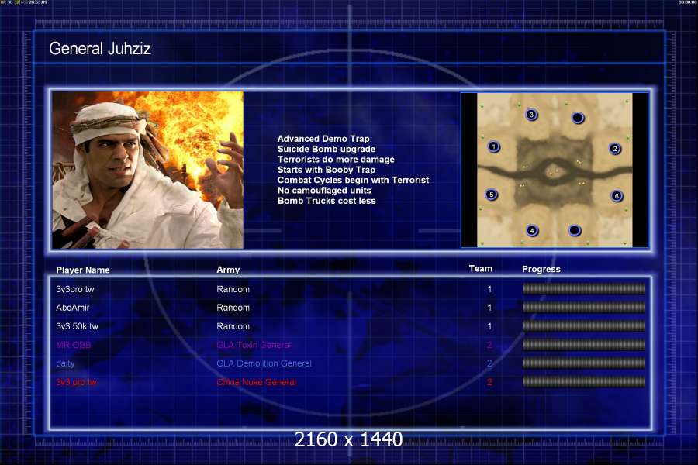
Task: Click the team number for AboAmir
Action: 489,308
